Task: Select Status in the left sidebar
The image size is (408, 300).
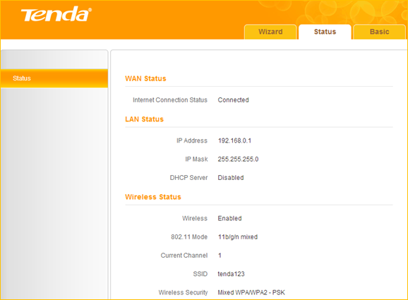Action: point(54,78)
